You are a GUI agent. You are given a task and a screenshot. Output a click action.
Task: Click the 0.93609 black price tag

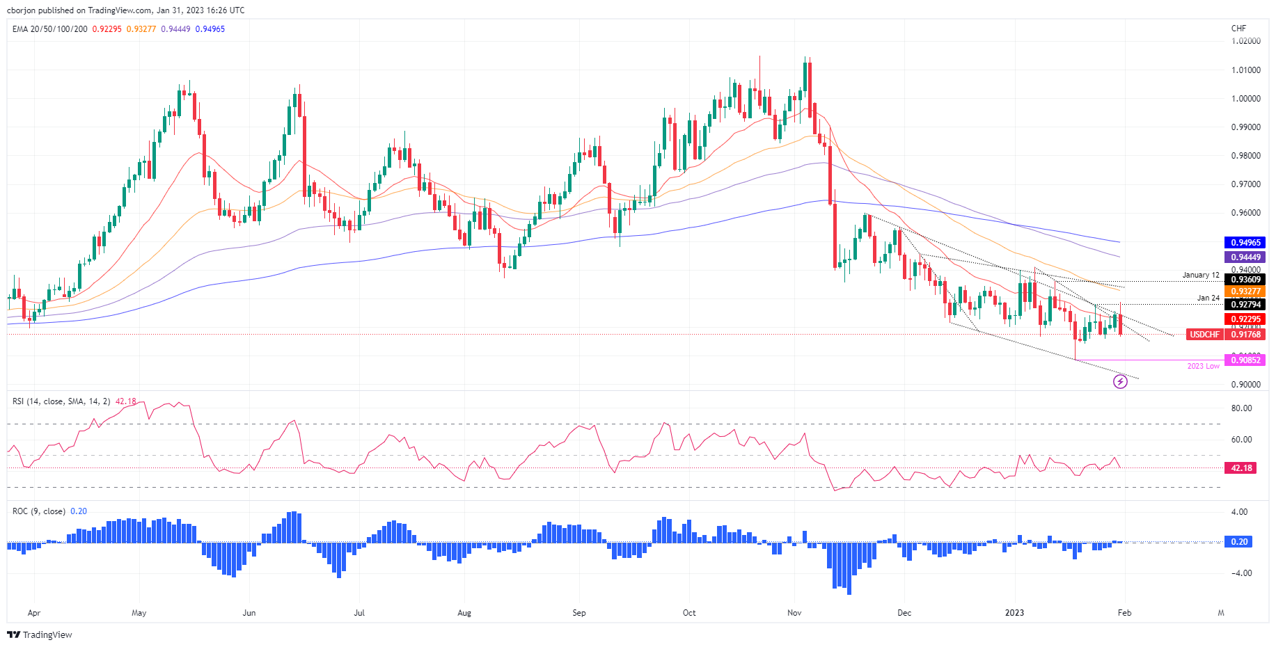[1245, 280]
